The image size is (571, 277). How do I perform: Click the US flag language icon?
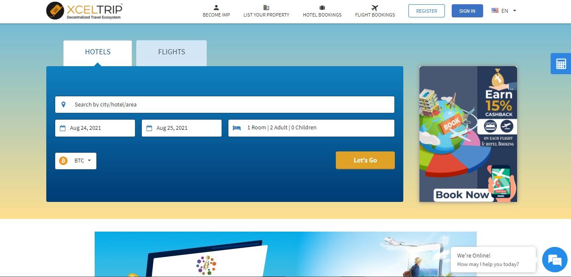[x=495, y=11]
